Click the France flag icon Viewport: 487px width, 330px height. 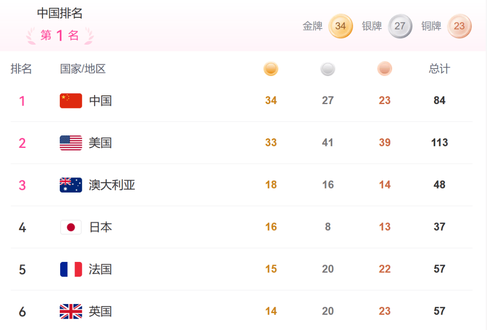(71, 269)
